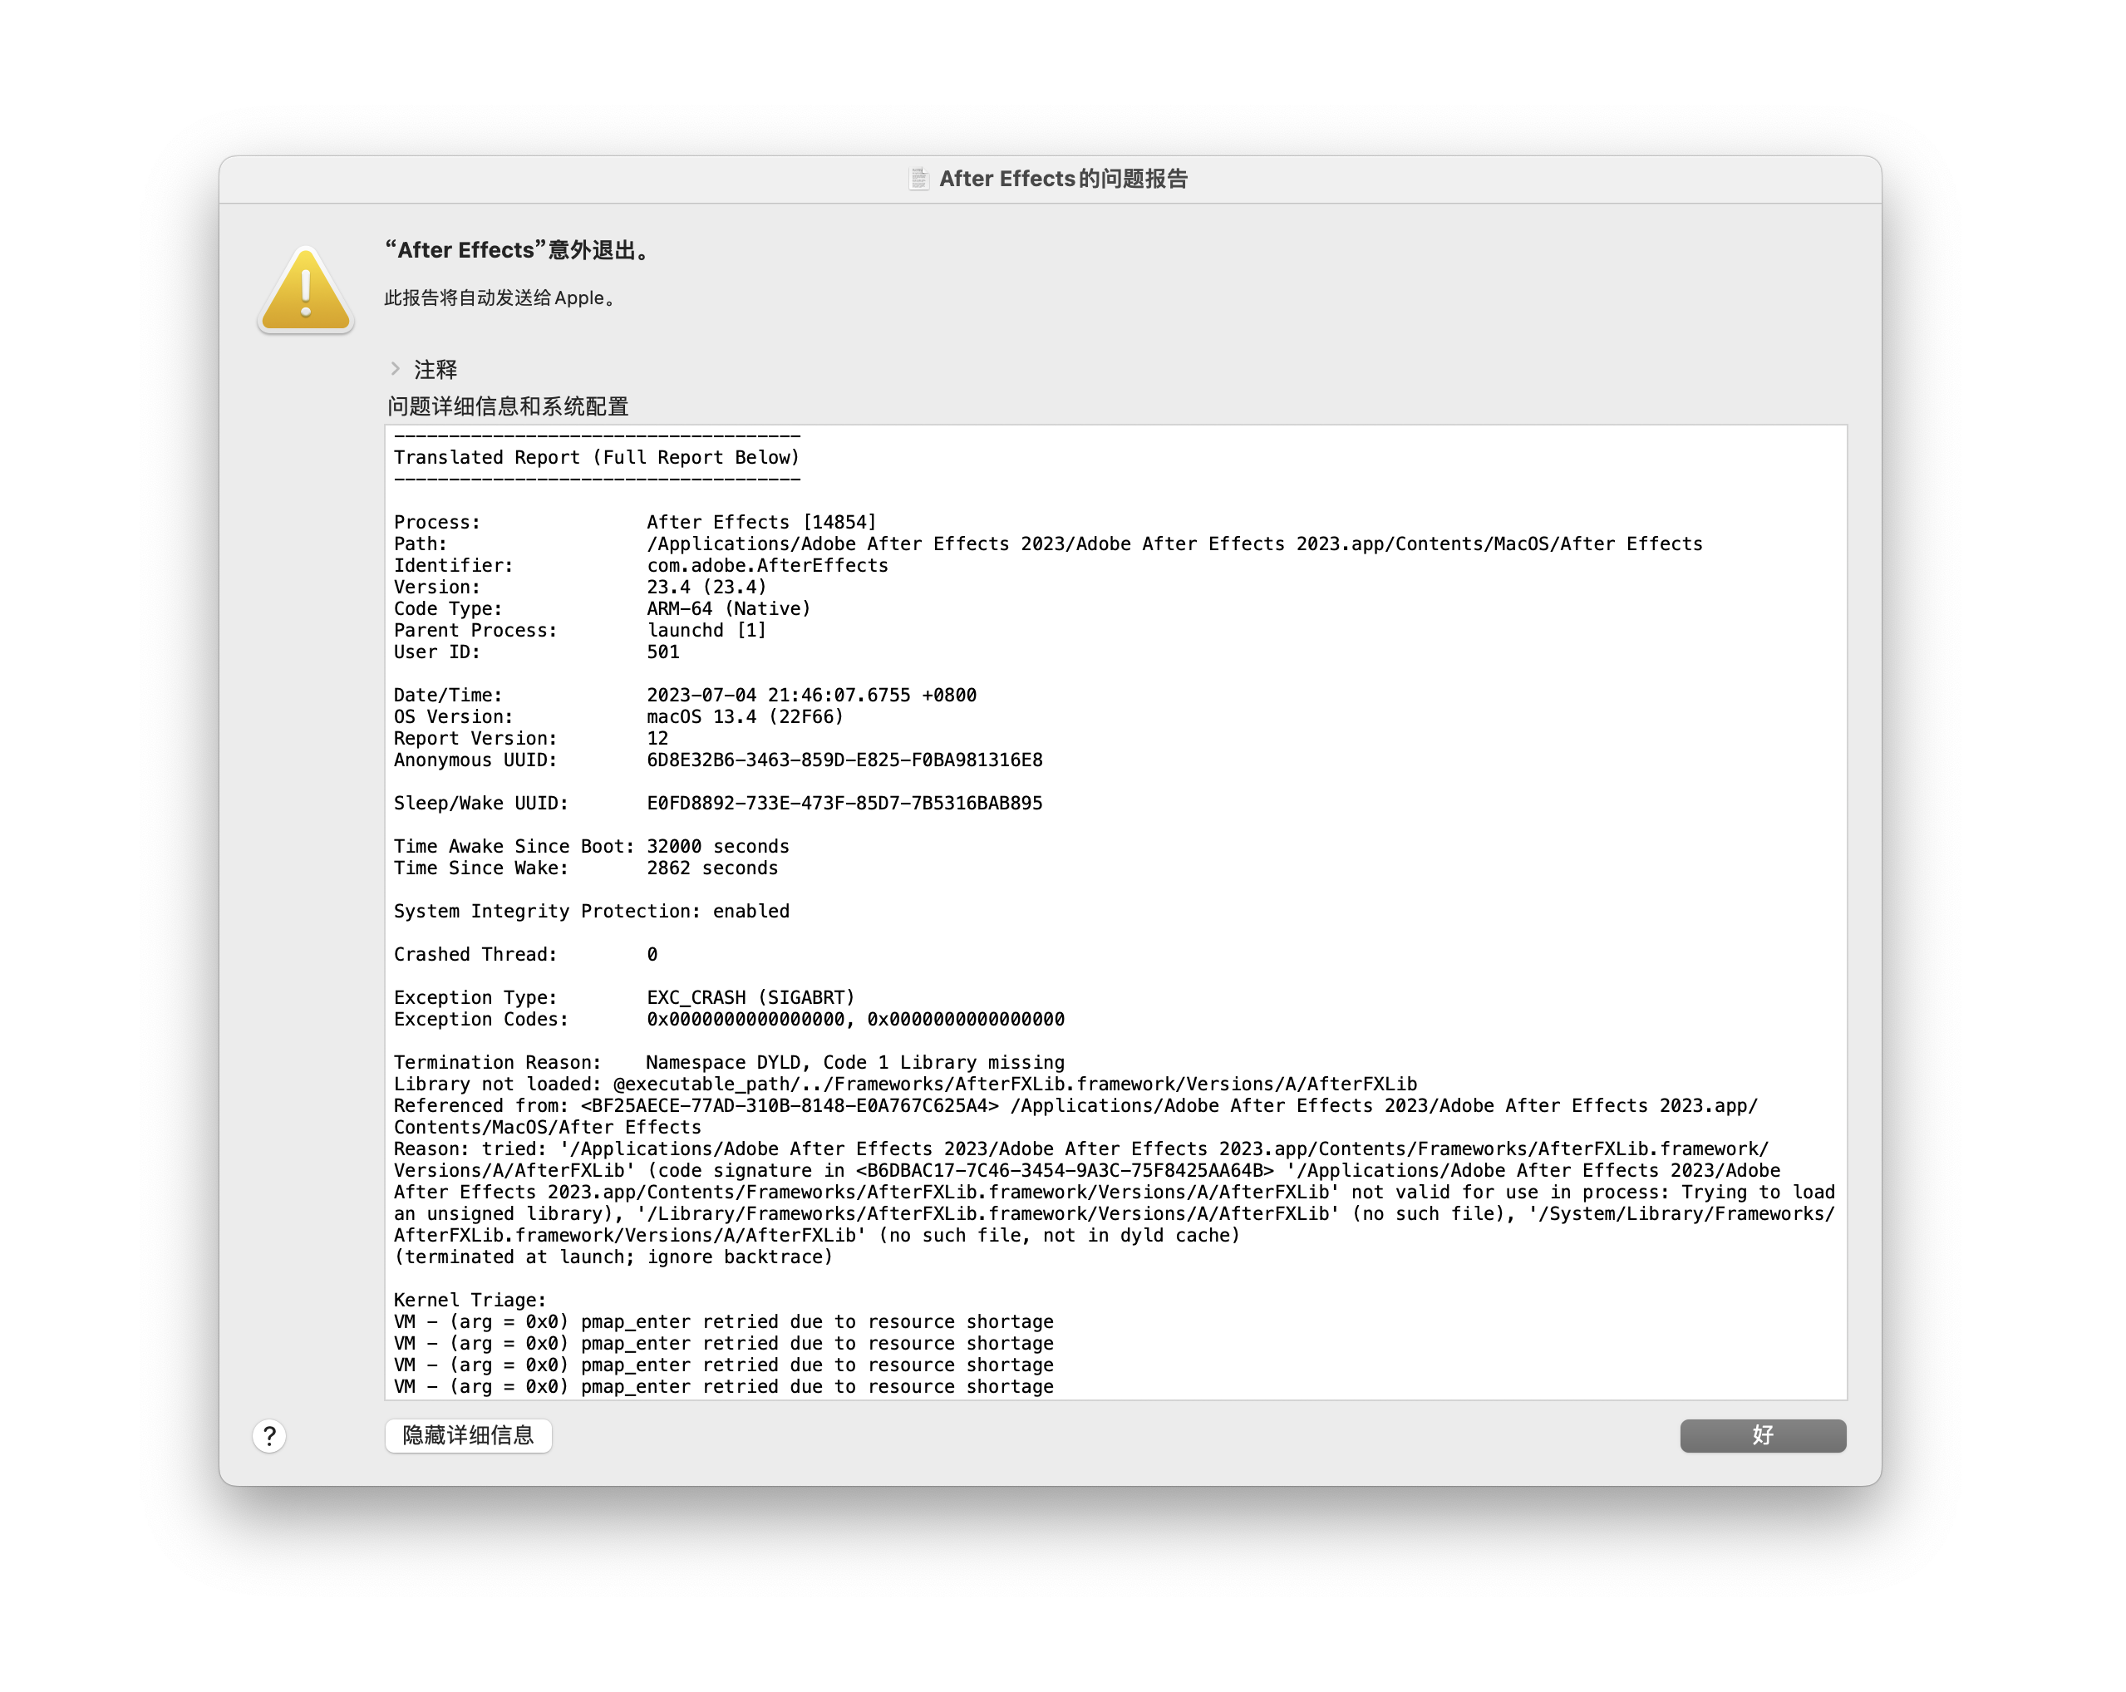Image resolution: width=2126 pixels, height=1692 pixels.
Task: Click the text 此报告将自动发送给 Apple。
Action: point(503,298)
